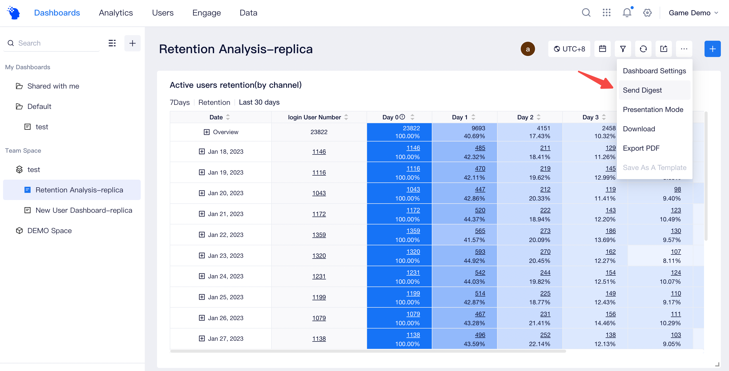Open the global search icon
Image resolution: width=729 pixels, height=371 pixels.
click(586, 13)
